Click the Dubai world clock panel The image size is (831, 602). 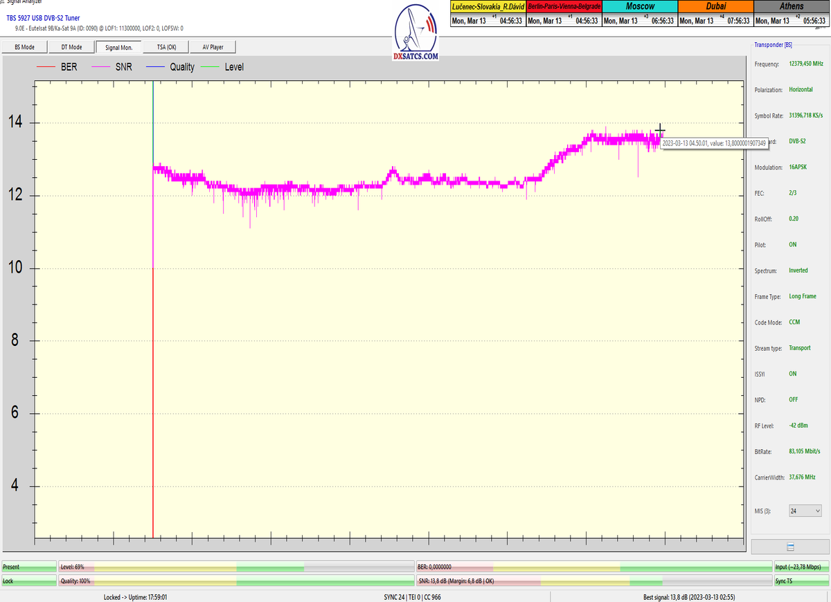pos(715,14)
